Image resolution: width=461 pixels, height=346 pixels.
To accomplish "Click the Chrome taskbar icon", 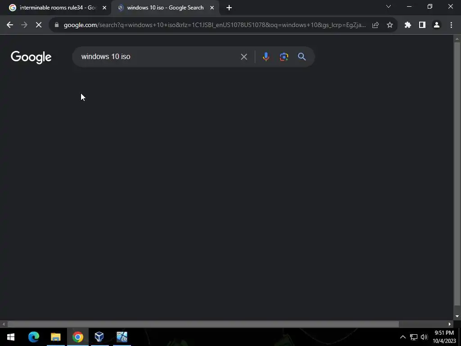I will (77, 337).
